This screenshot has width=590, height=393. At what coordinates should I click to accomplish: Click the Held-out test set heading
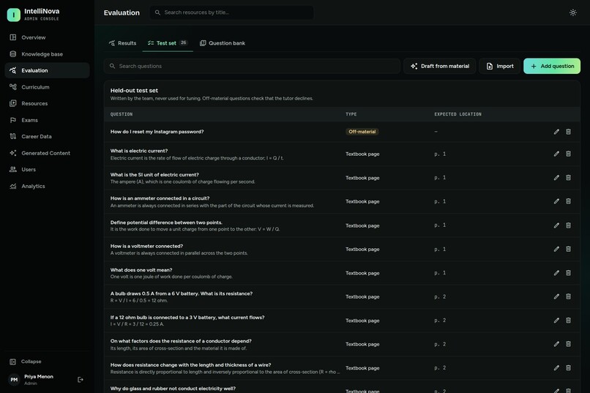tap(134, 90)
